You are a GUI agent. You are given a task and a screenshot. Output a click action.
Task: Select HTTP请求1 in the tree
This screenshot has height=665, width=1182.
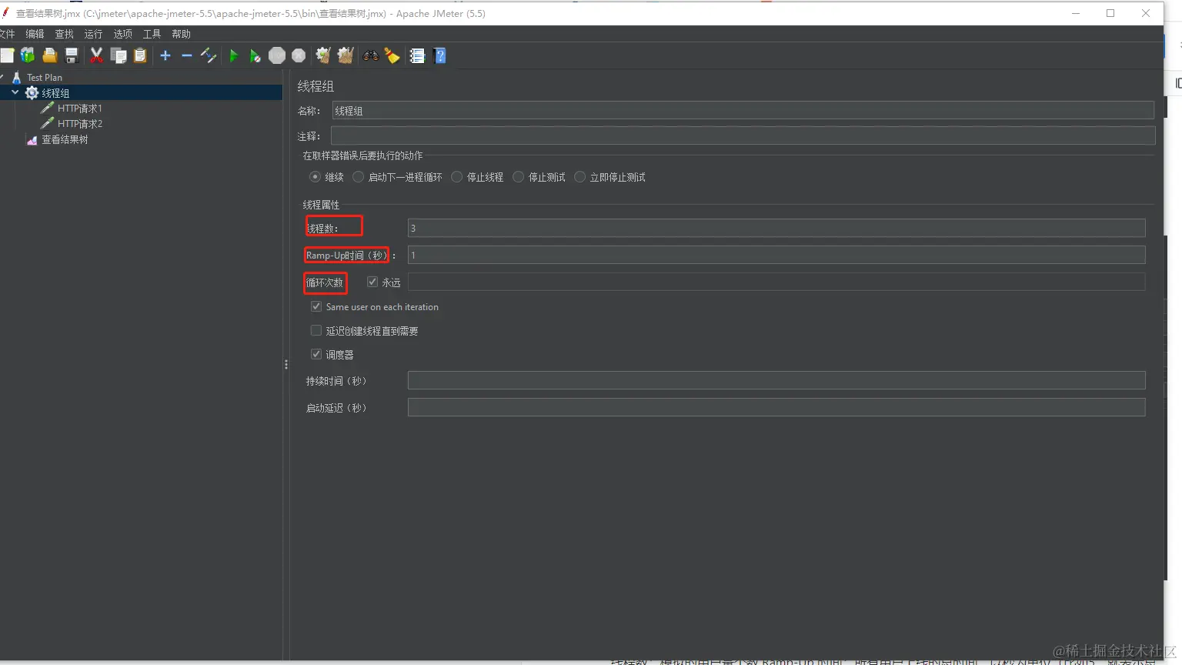pos(79,109)
